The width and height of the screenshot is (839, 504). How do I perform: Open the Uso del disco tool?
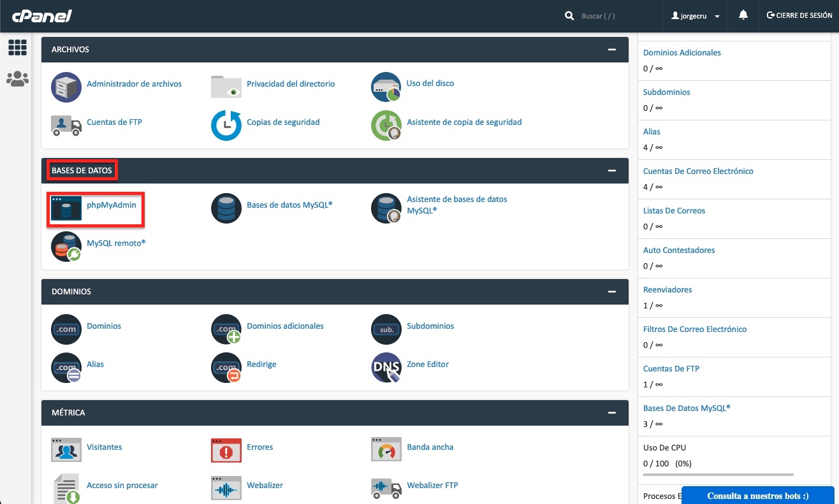click(386, 87)
